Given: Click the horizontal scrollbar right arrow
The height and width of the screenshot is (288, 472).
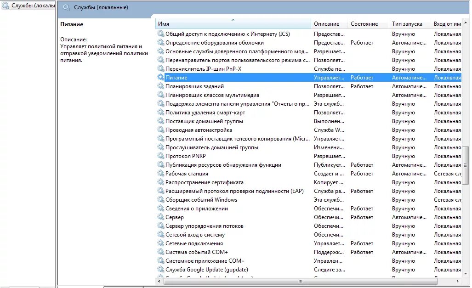Looking at the screenshot, I should pyautogui.click(x=458, y=281).
